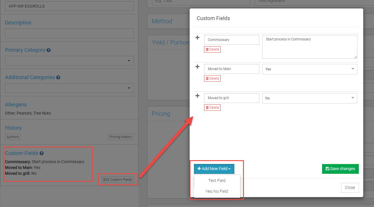This screenshot has width=374, height=207.
Task: Choose Yes/No Field from the menu
Action: 217,191
